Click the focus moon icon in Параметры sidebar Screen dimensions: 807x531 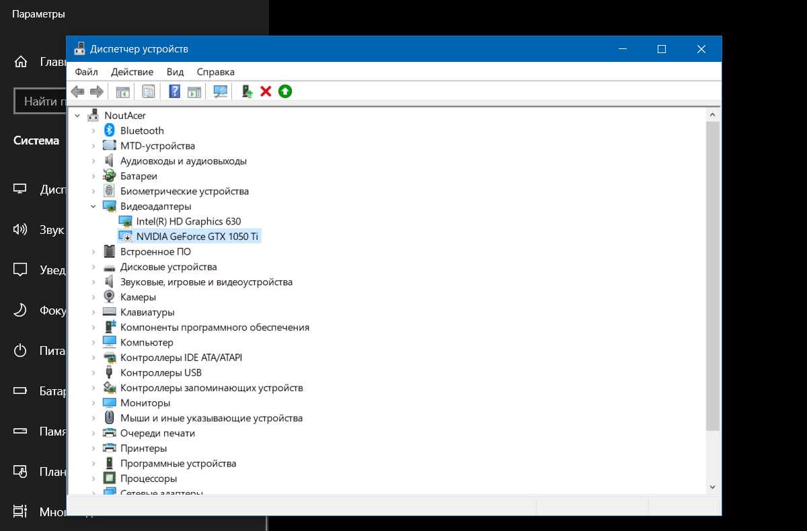(20, 311)
